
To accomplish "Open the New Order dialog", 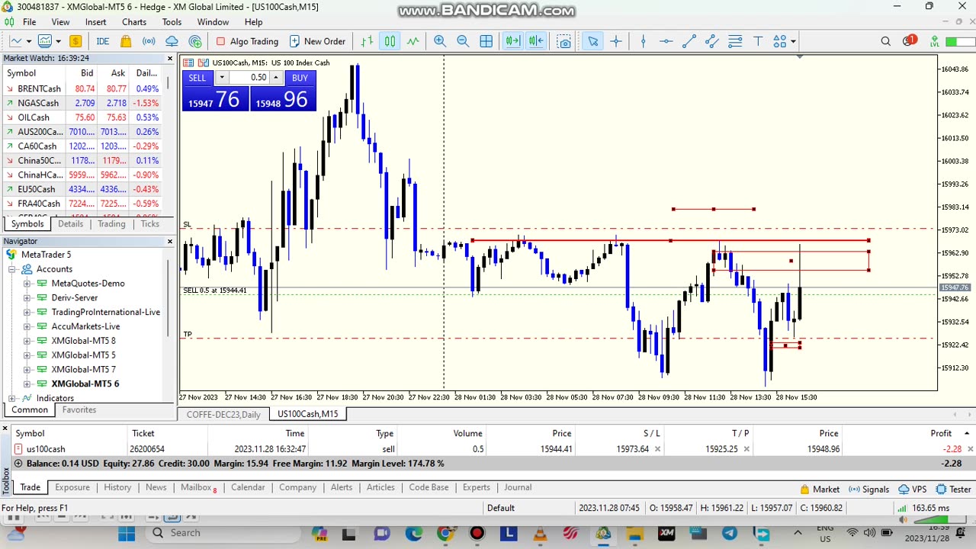I will coord(316,41).
